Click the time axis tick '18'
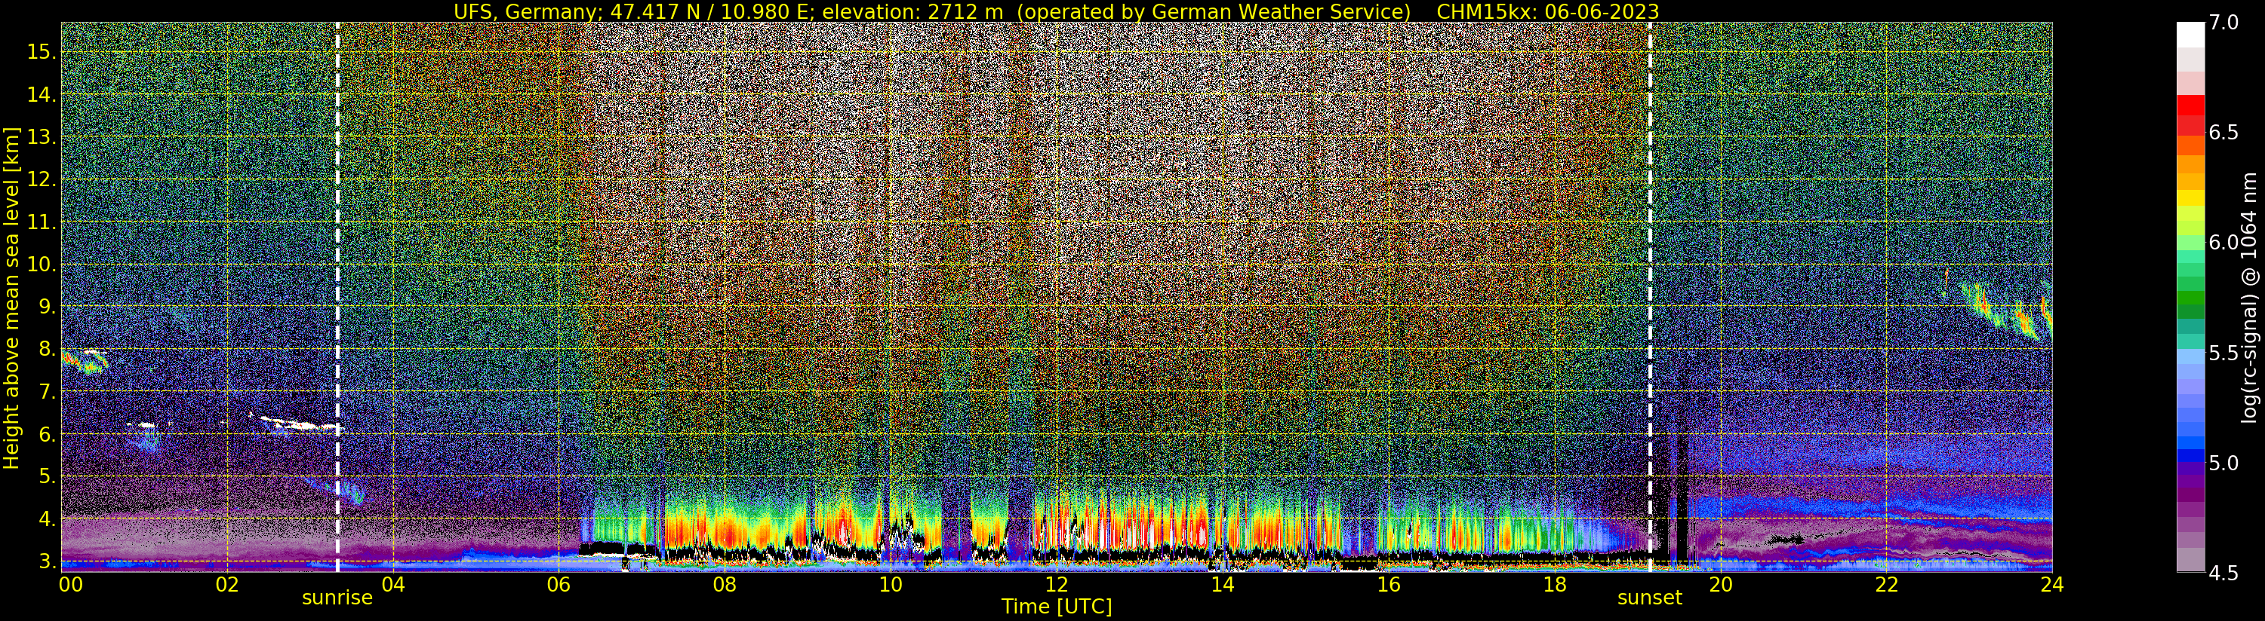The height and width of the screenshot is (621, 2265). pyautogui.click(x=1555, y=584)
